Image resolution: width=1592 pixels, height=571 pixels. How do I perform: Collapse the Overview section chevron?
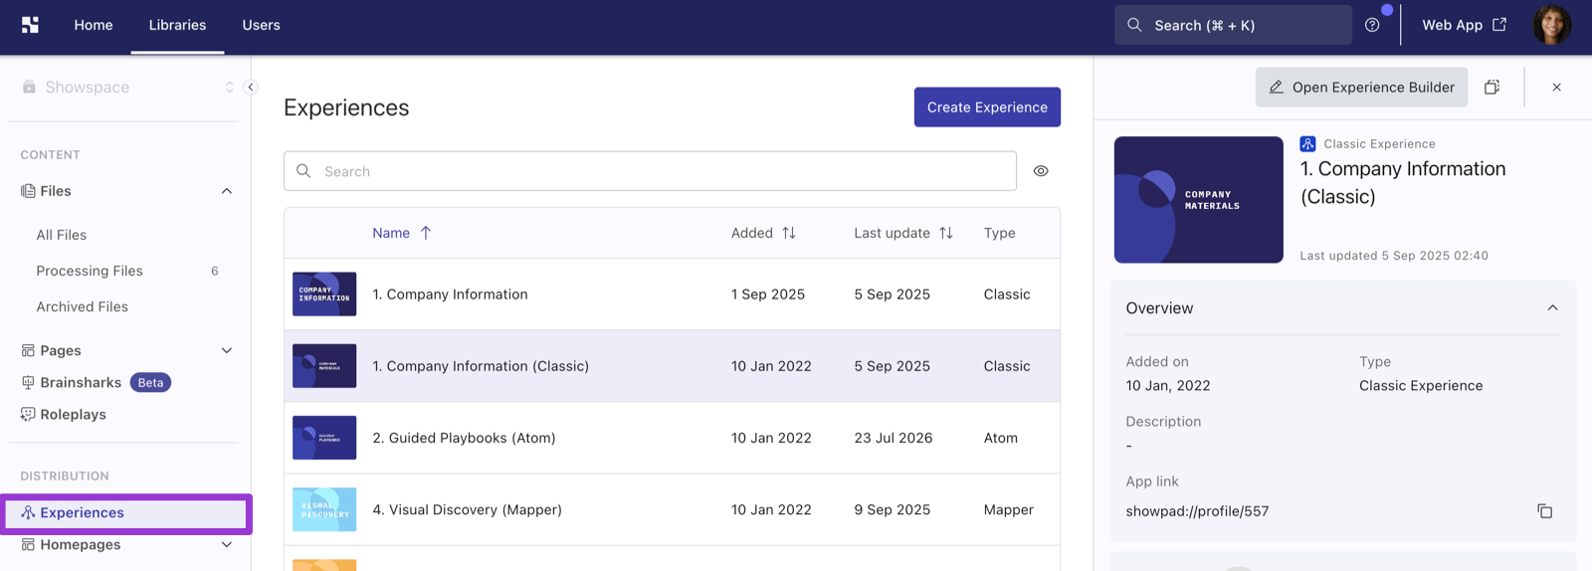(1552, 307)
